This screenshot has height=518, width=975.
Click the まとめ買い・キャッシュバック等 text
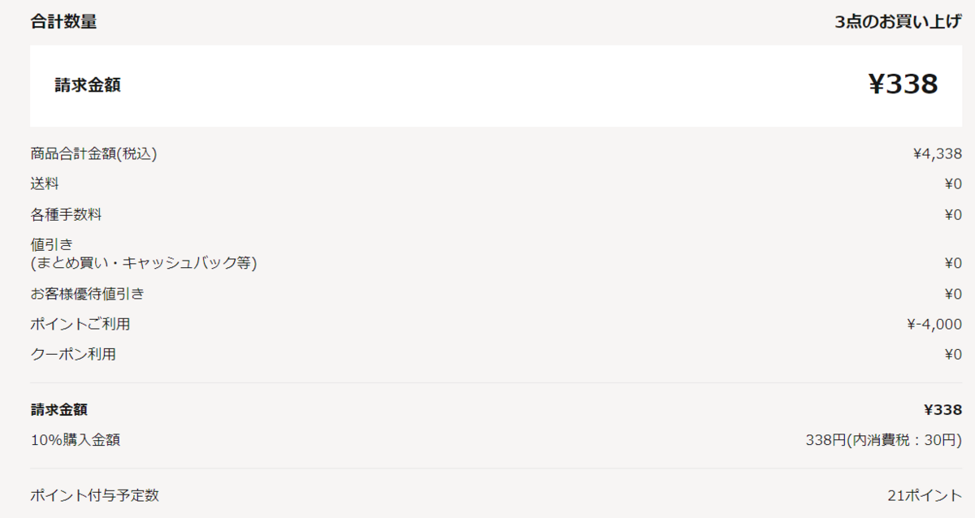(144, 263)
